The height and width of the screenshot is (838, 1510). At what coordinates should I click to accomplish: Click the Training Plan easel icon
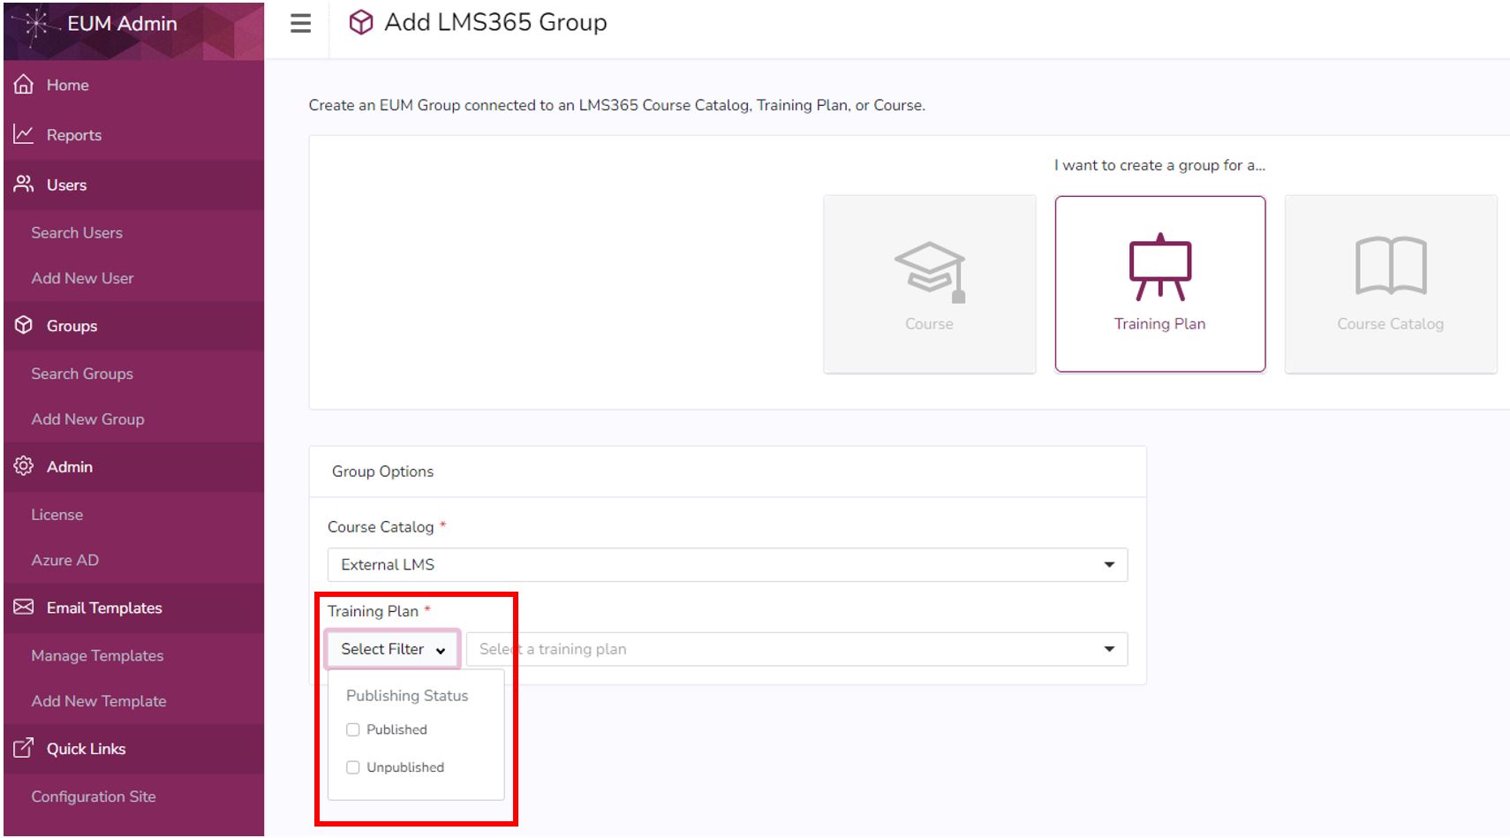1159,267
